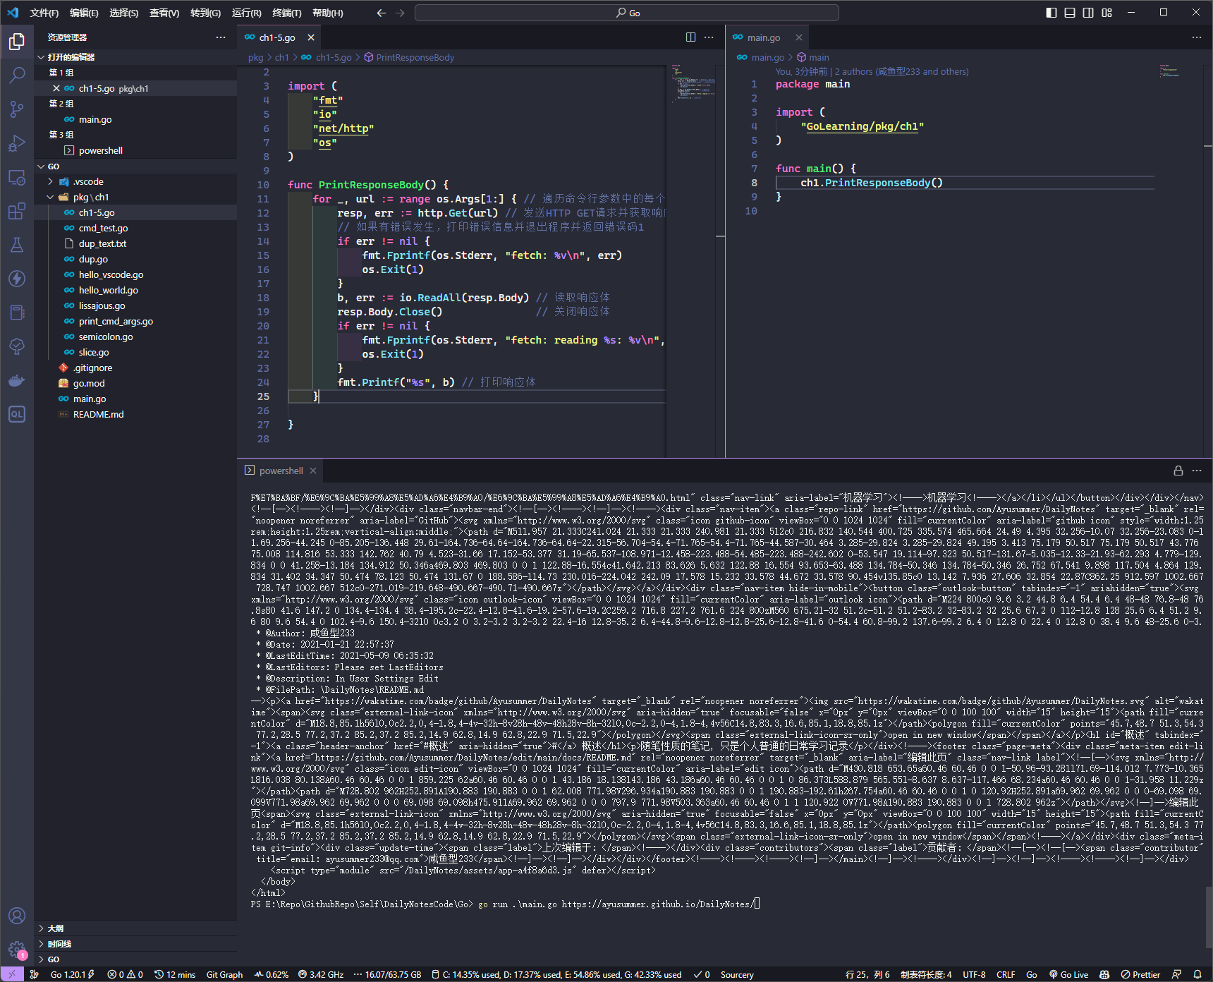Open the Help menu
Image resolution: width=1213 pixels, height=982 pixels.
(328, 13)
